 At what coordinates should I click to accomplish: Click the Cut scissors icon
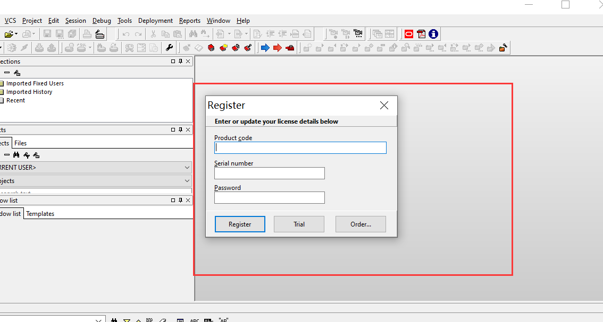(153, 34)
